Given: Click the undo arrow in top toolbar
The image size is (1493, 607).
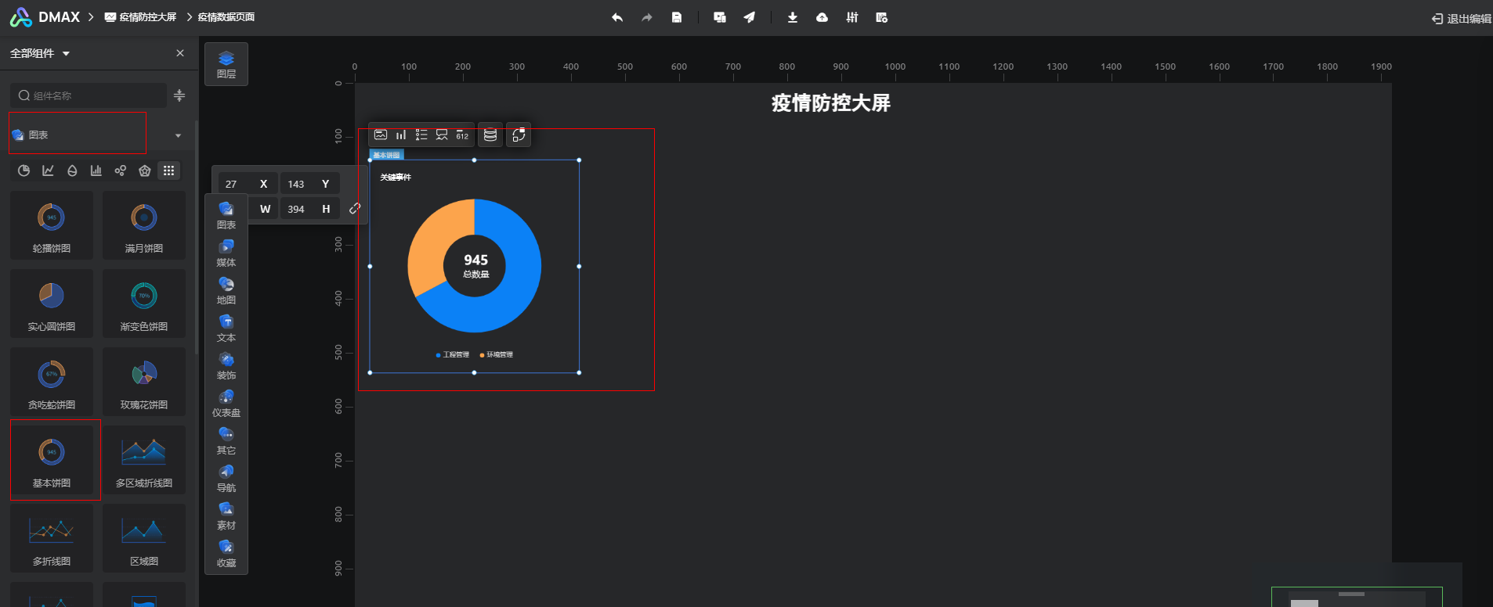Looking at the screenshot, I should 617,17.
